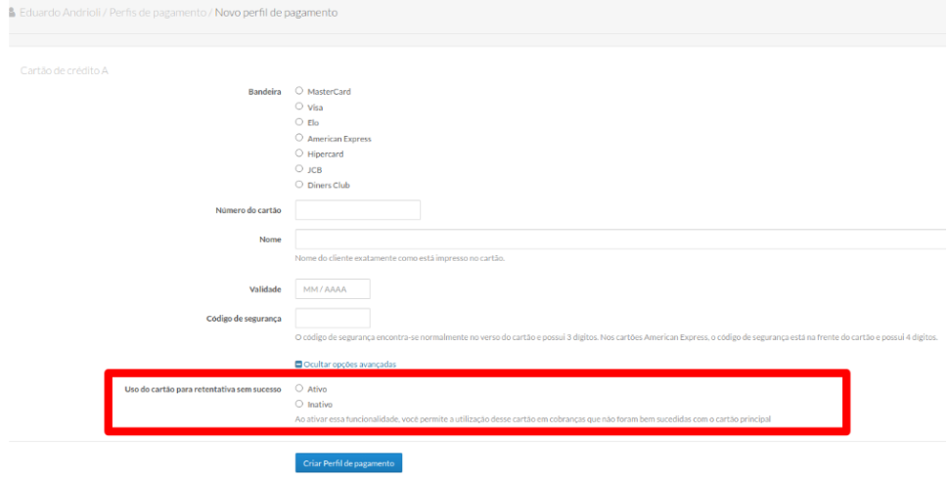Click the Criar Perfil de pagamento button
This screenshot has height=479, width=949.
[x=348, y=463]
